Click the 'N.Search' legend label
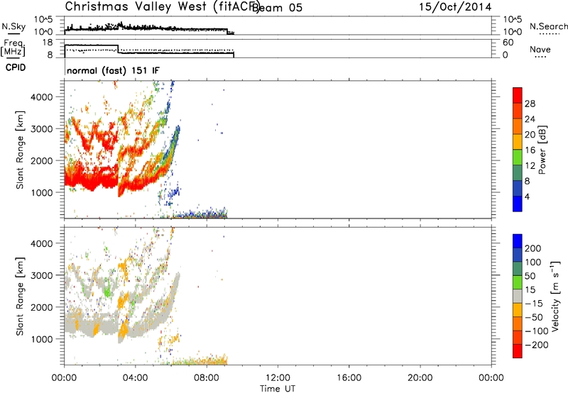The height and width of the screenshot is (393, 568). 548,26
